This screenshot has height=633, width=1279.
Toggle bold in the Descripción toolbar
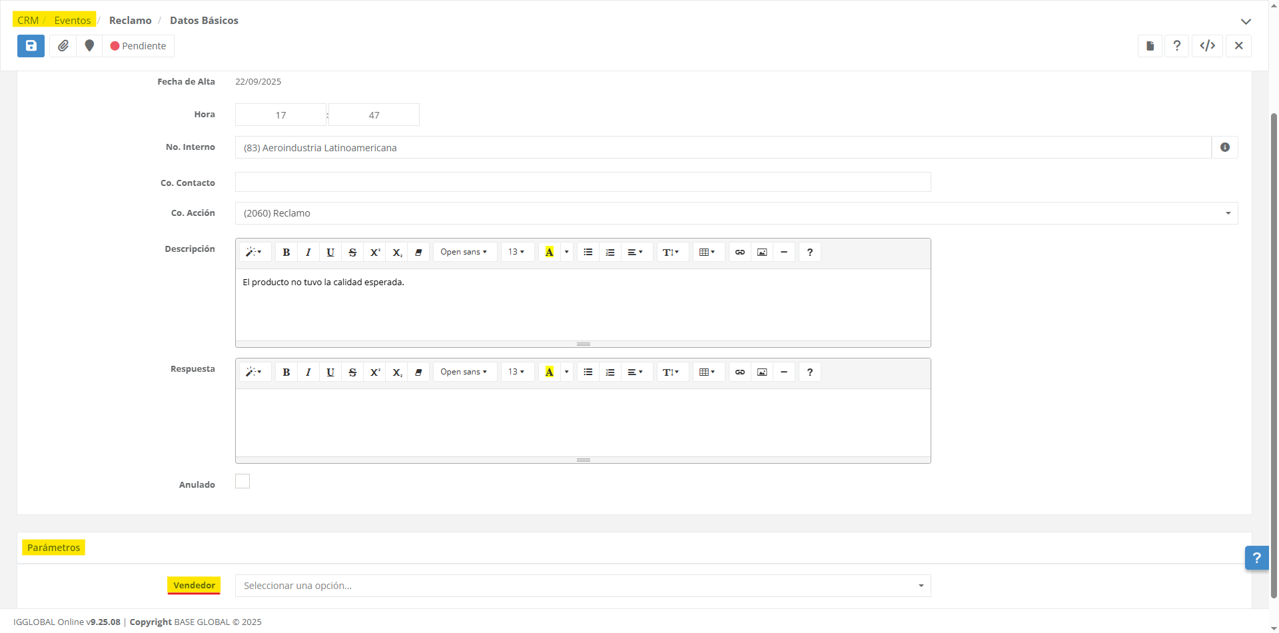point(286,252)
